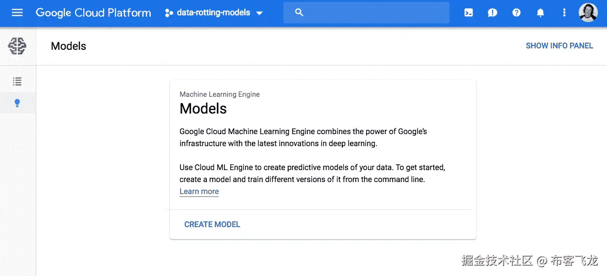
Task: Click the magnifying glass search icon
Action: tap(299, 13)
